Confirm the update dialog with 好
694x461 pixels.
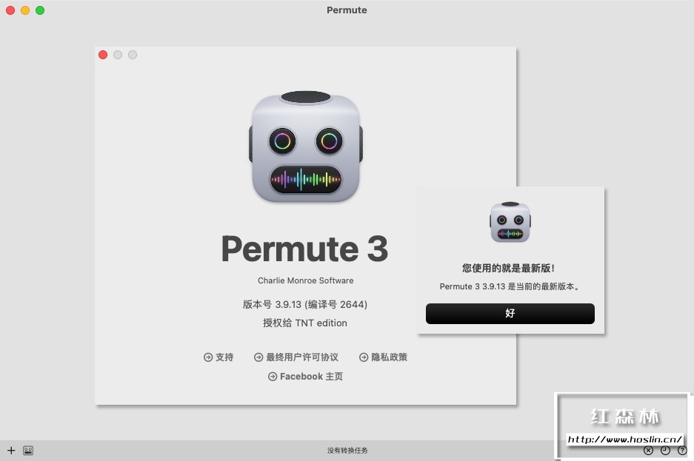click(510, 313)
